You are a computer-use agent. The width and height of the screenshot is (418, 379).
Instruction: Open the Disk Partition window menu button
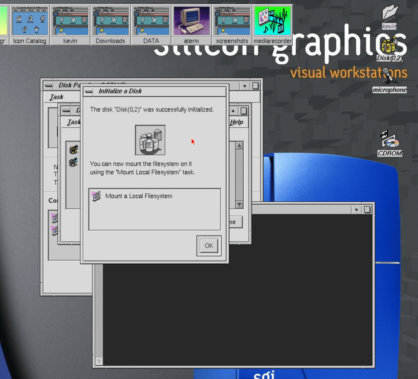(x=48, y=86)
